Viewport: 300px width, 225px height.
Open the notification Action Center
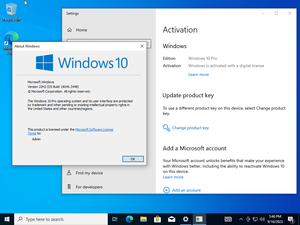coord(291,219)
